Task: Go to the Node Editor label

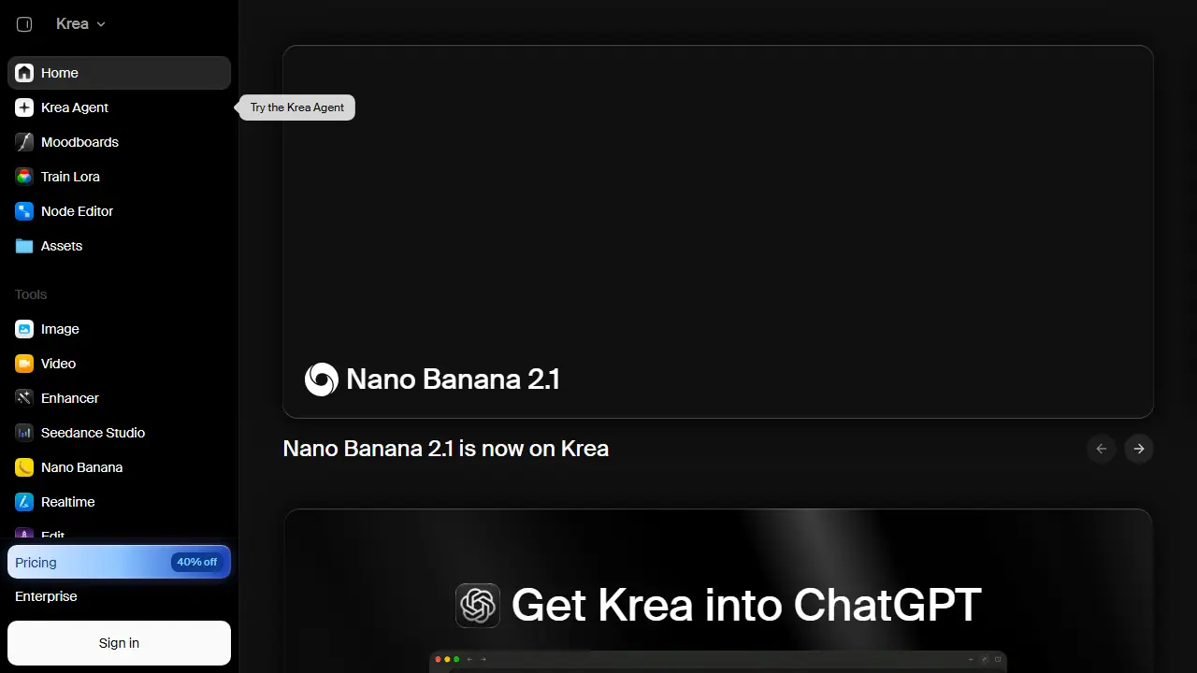Action: [x=77, y=211]
